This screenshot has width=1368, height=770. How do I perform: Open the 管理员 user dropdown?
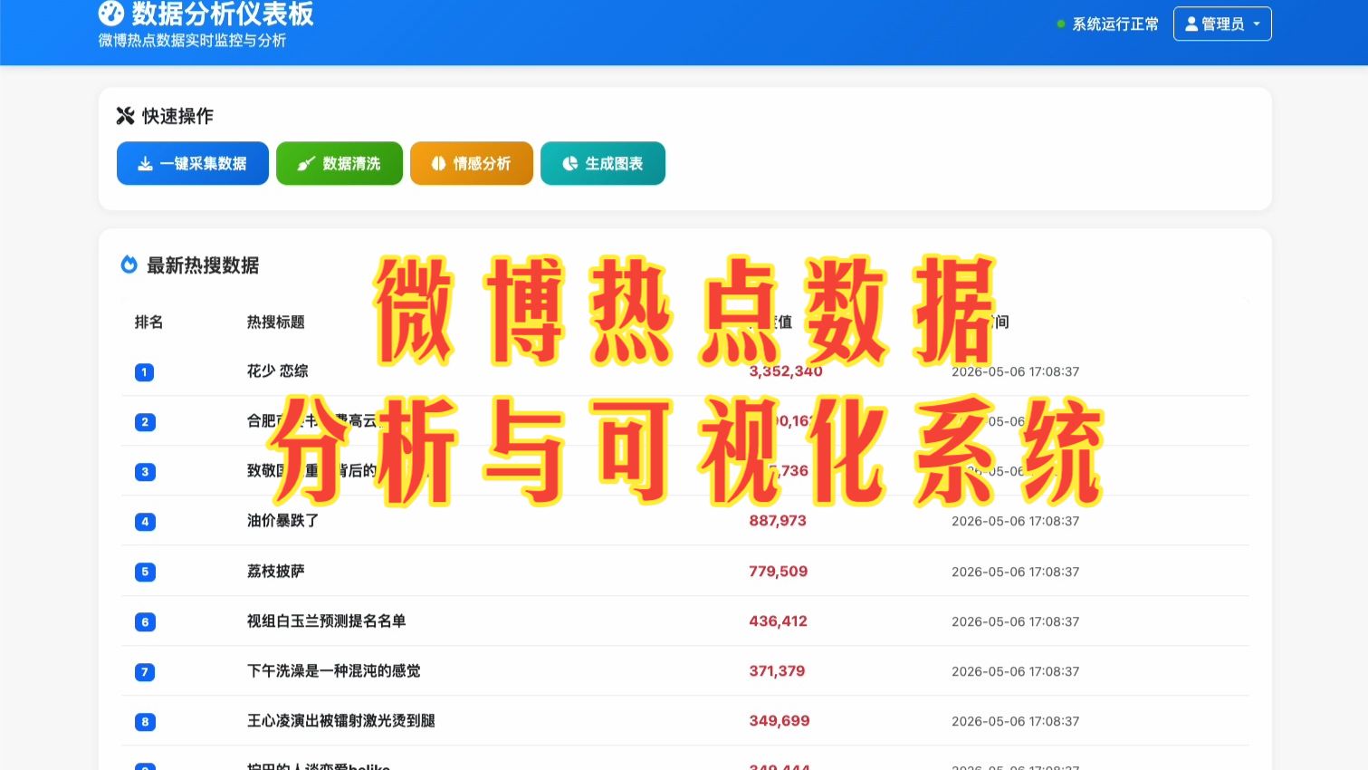1222,24
